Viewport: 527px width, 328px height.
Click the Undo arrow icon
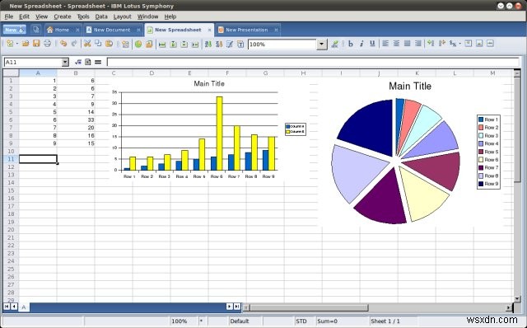point(63,44)
